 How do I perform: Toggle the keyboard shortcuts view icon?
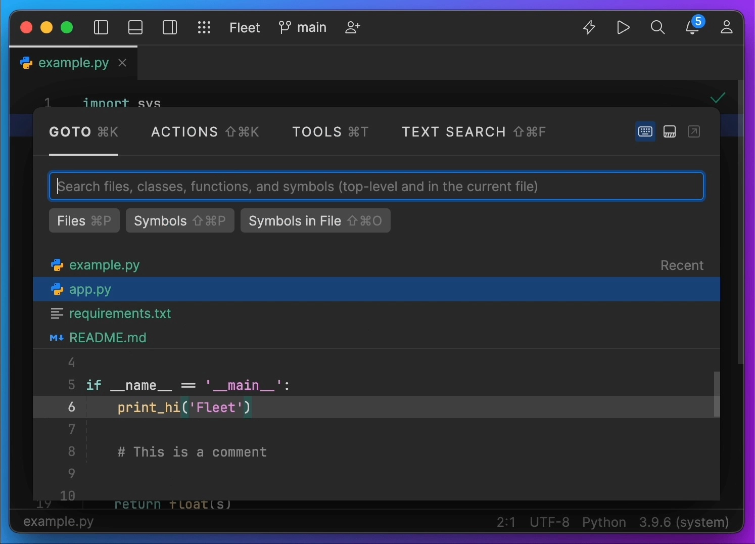[x=645, y=132]
